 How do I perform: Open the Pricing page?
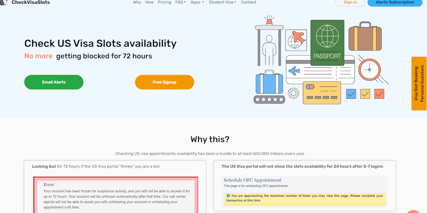pyautogui.click(x=164, y=2)
